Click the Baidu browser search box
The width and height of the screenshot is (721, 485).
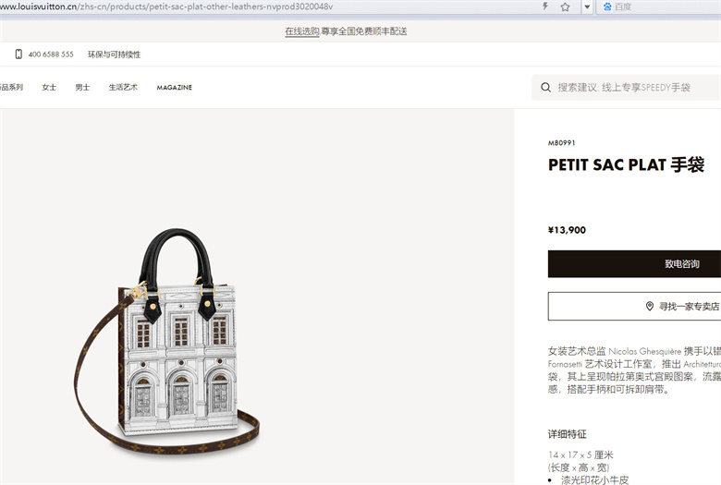(x=658, y=6)
